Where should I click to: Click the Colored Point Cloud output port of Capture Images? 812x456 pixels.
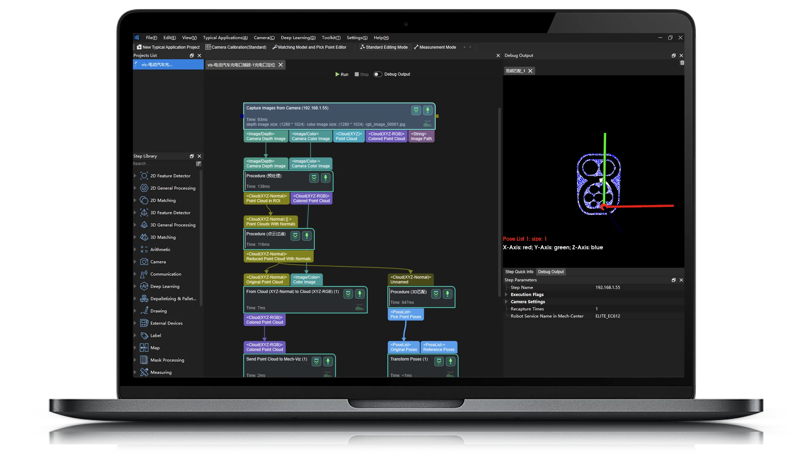[x=387, y=136]
